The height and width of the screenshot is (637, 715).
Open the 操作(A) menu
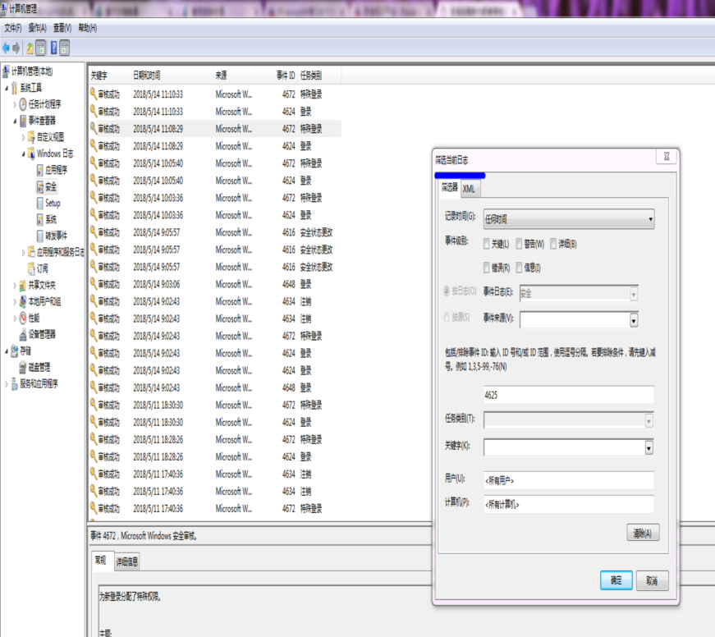click(x=38, y=28)
